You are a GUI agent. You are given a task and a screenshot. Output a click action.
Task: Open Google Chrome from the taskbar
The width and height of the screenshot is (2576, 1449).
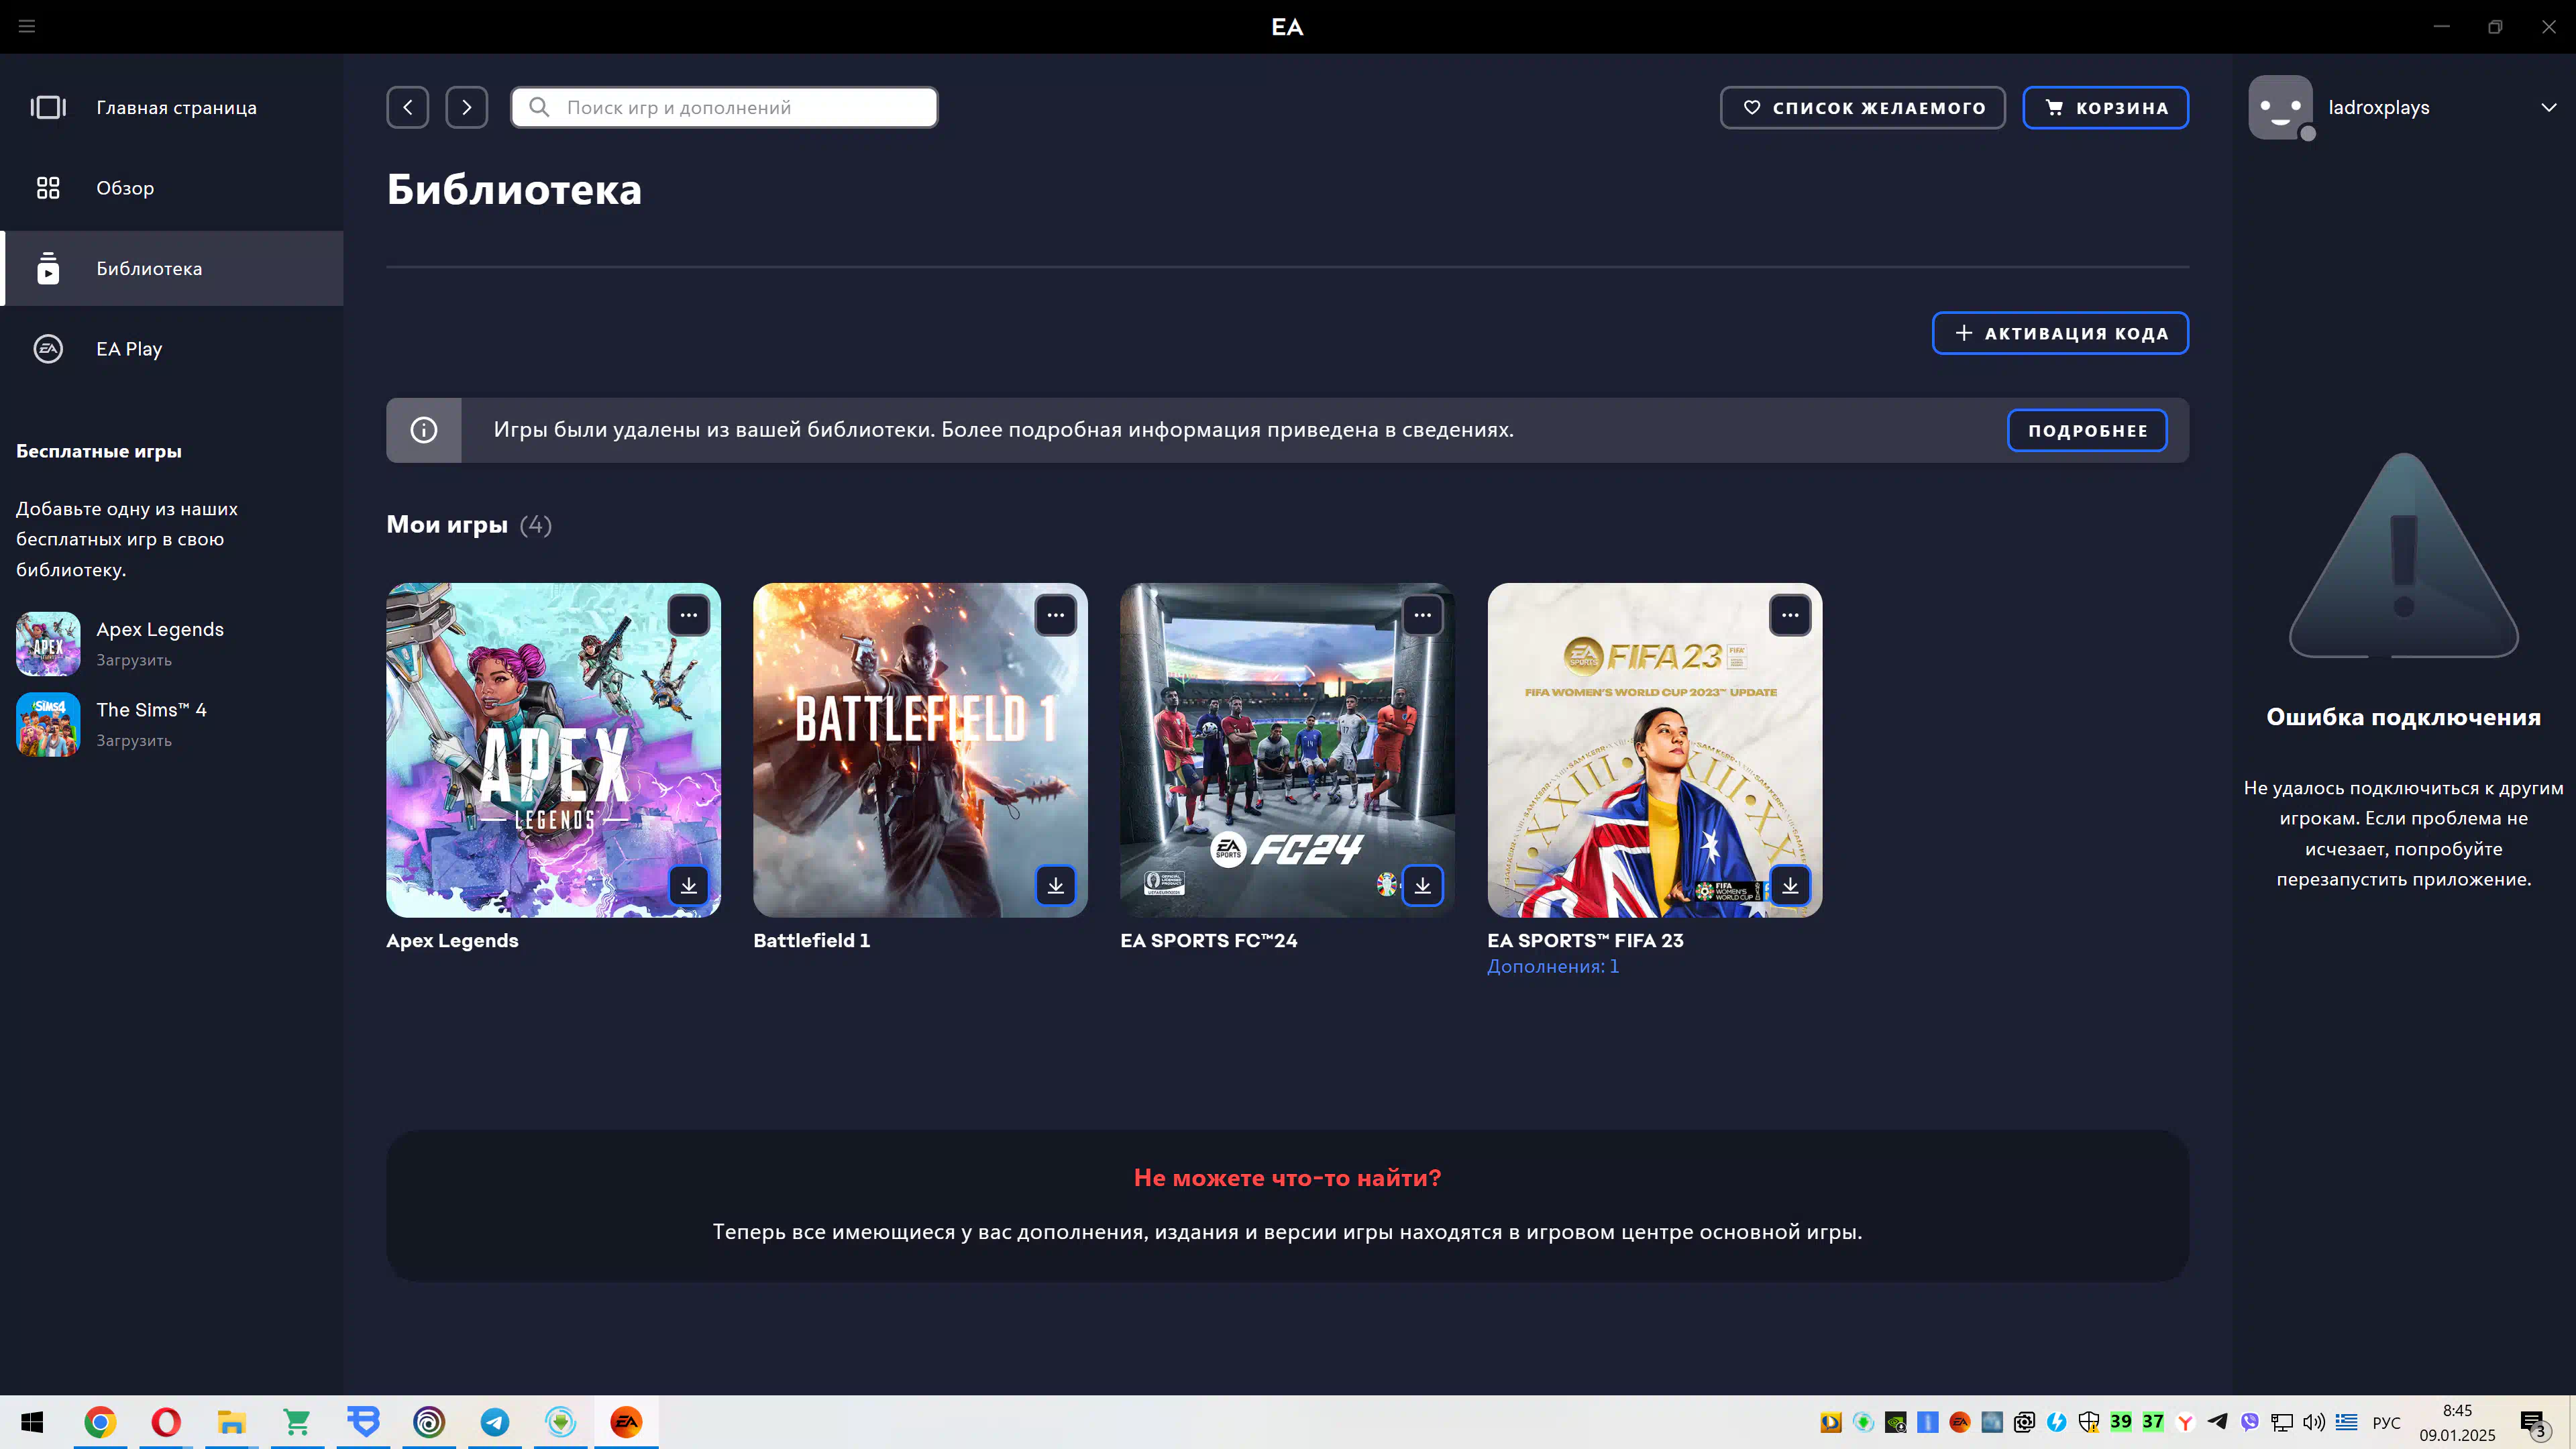pyautogui.click(x=100, y=1422)
